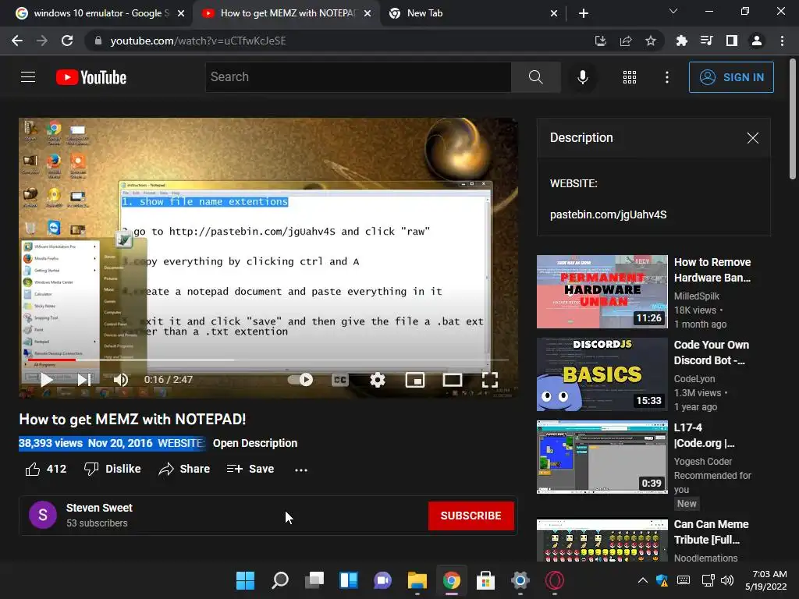Viewport: 799px width, 599px height.
Task: Subscribe to Steven Sweet
Action: click(471, 516)
